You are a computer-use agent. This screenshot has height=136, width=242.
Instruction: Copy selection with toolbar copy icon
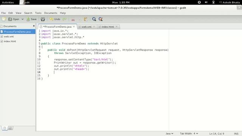(79, 19)
